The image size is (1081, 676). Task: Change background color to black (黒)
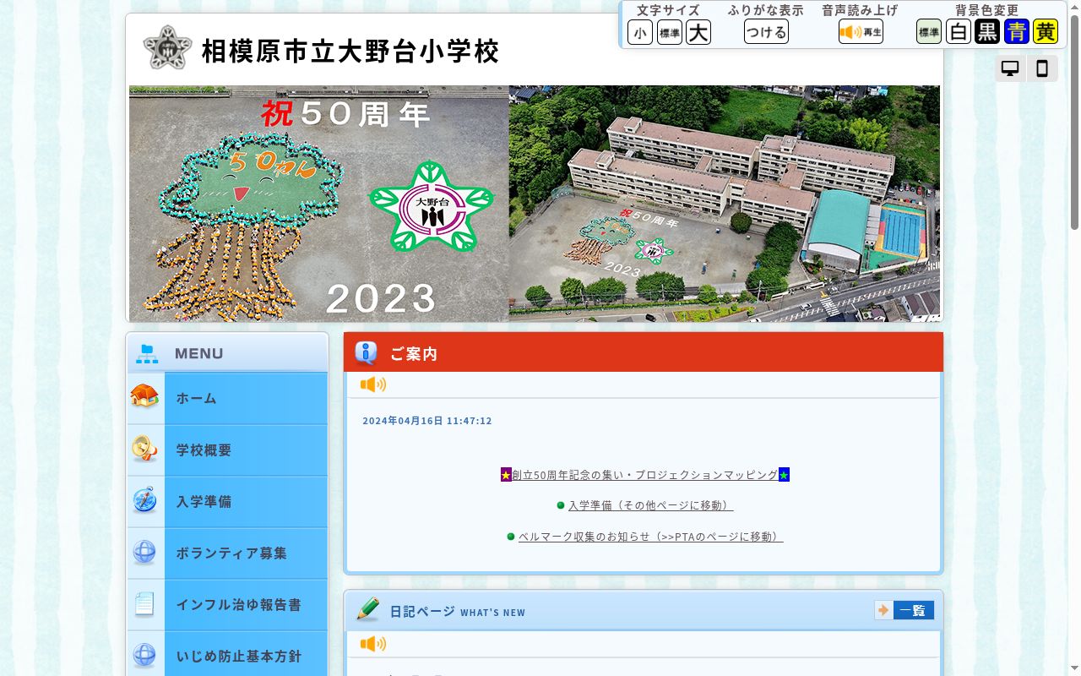pos(987,32)
